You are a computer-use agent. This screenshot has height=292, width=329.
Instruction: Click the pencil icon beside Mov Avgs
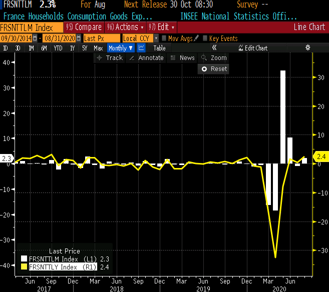pyautogui.click(x=196, y=38)
